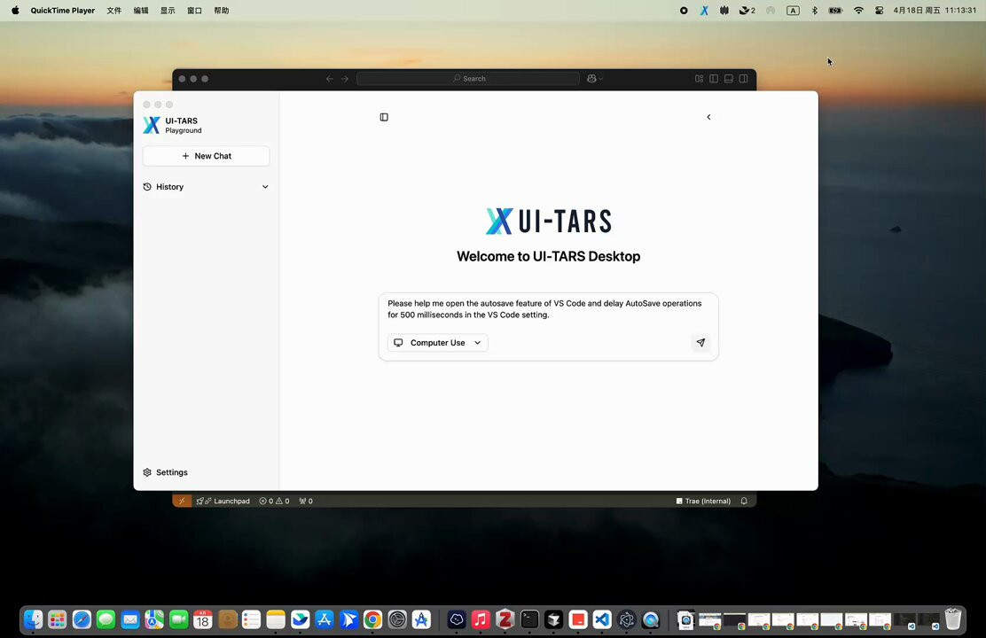This screenshot has width=986, height=638.
Task: Open the 文件 menu in menu bar
Action: [113, 10]
